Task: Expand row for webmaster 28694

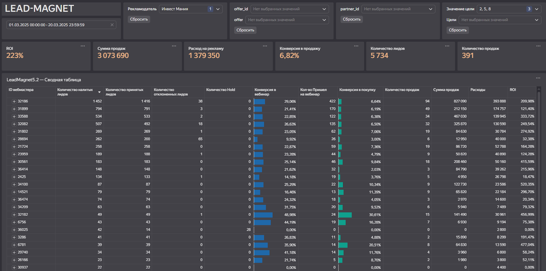Action: tap(14, 139)
